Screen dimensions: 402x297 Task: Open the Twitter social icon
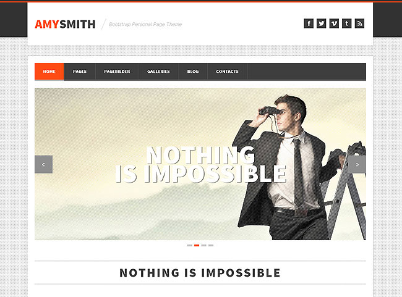tap(321, 23)
